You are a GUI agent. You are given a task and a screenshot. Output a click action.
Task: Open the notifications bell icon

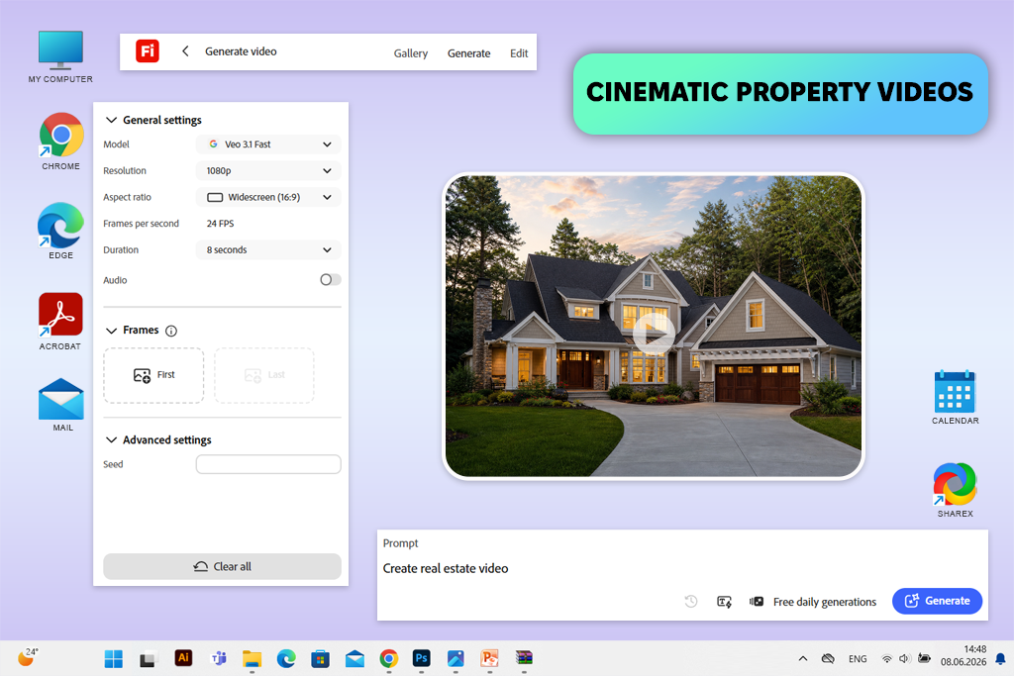tap(1000, 659)
